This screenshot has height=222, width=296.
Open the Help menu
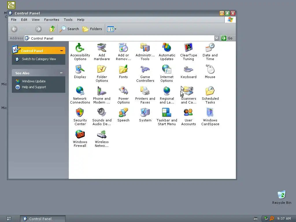click(x=81, y=20)
